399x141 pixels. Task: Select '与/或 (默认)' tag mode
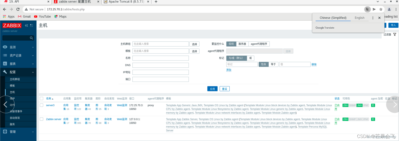pos(236,58)
